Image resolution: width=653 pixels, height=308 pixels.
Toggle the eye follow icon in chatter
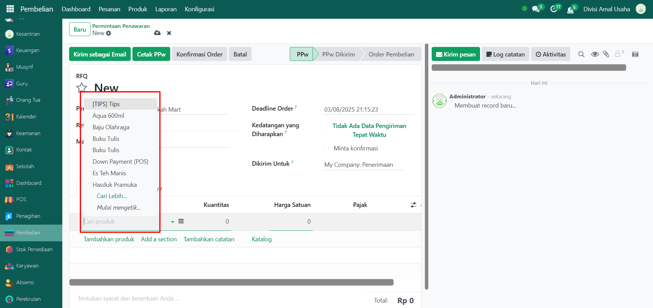[595, 54]
